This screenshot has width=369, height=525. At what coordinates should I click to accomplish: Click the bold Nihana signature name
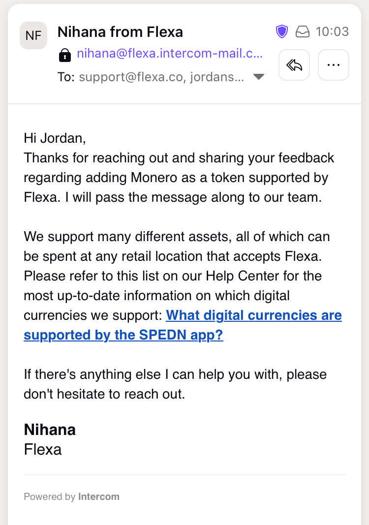click(50, 430)
